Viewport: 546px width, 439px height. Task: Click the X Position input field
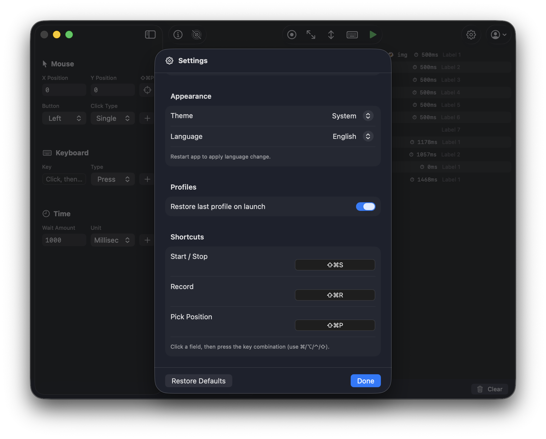coord(64,90)
